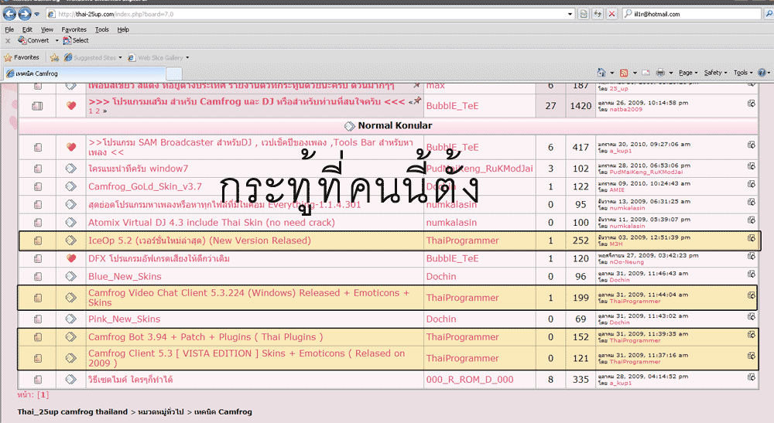The height and width of the screenshot is (423, 774).
Task: Open BubblE_TeE profile on DFX row
Action: [453, 259]
